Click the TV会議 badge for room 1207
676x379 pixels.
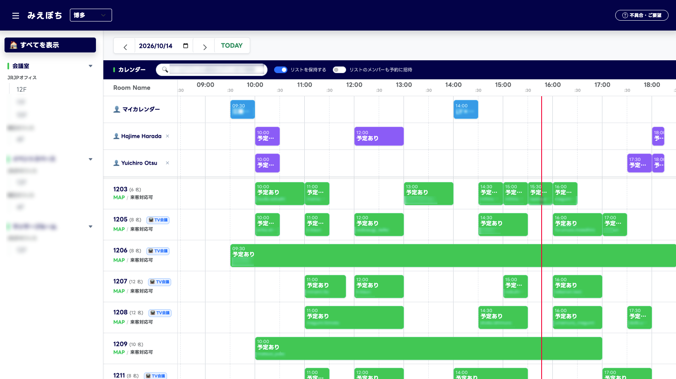(160, 282)
